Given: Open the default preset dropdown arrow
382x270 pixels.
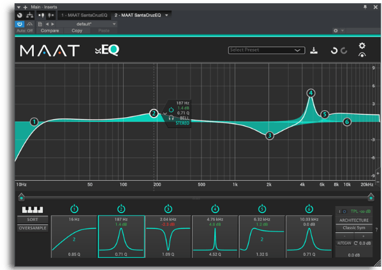Looking at the screenshot, I should (114, 24).
